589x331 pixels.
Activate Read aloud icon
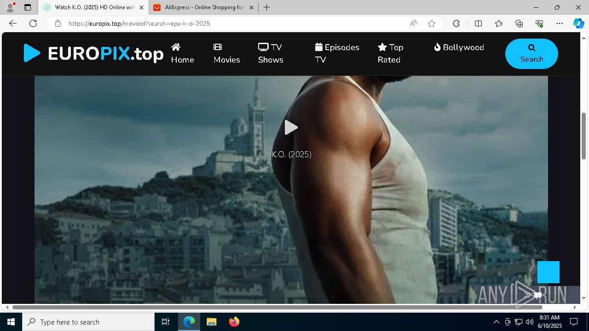413,23
